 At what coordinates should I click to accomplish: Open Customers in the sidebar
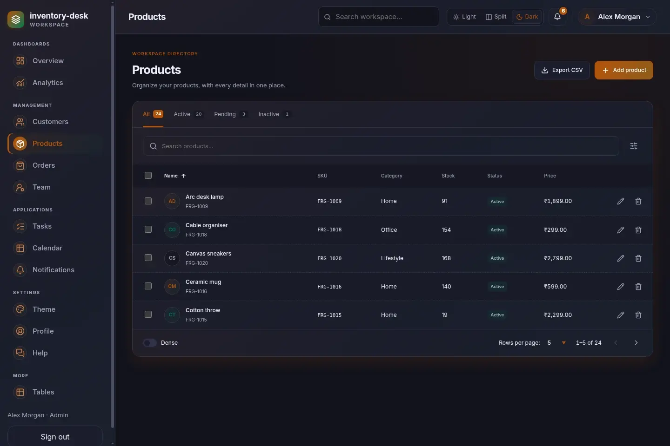pos(55,122)
